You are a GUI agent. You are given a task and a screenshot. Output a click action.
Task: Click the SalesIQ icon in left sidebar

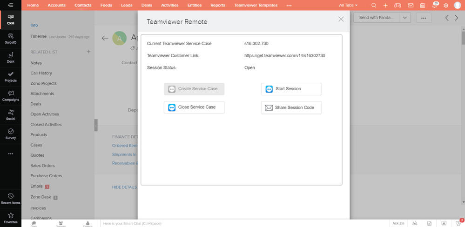(x=10, y=38)
